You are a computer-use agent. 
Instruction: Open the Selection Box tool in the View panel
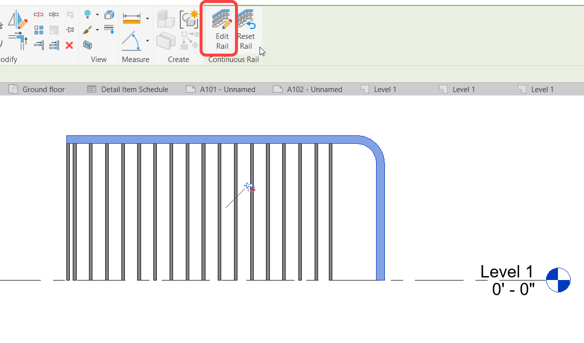(x=88, y=45)
